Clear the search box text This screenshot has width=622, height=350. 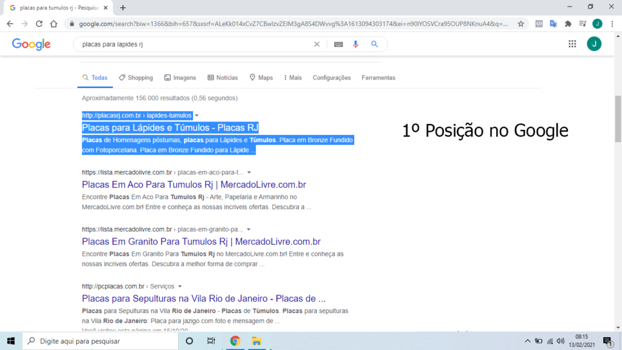coord(316,44)
